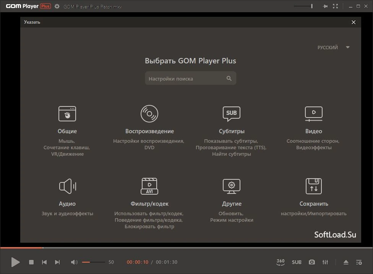Pin the player window on top
373x274 pixels.
325,6
